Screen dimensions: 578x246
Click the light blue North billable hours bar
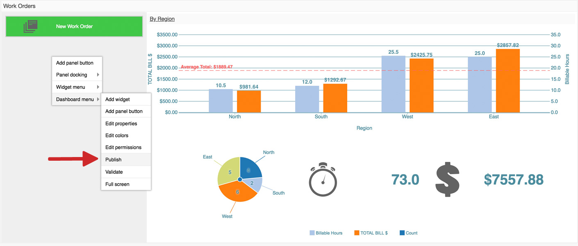pyautogui.click(x=221, y=101)
